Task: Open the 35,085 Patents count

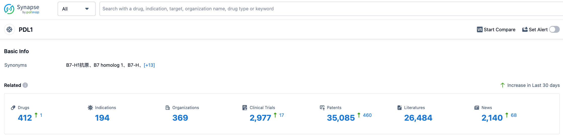Action: click(341, 118)
